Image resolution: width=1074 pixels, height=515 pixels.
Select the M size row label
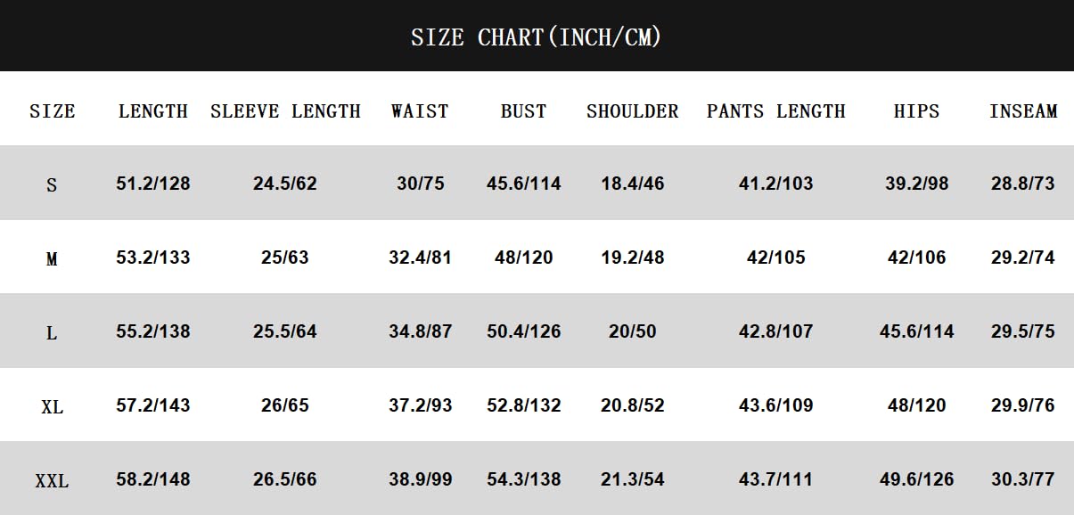click(x=52, y=259)
